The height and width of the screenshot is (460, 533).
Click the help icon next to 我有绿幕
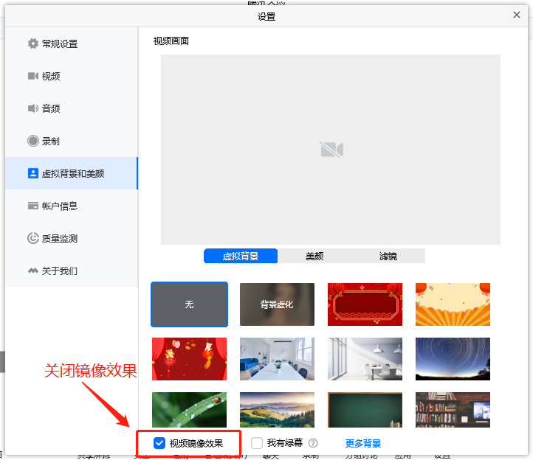point(313,443)
